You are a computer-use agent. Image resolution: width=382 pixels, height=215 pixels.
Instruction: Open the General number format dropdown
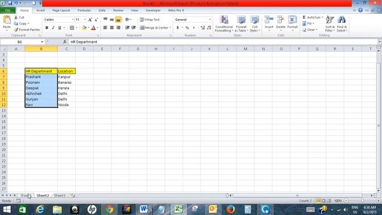tap(210, 20)
